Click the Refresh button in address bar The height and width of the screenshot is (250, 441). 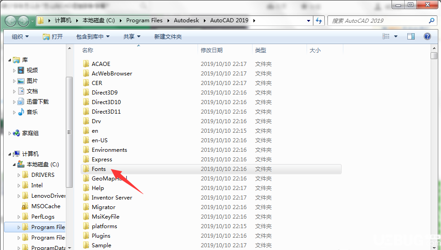[319, 20]
